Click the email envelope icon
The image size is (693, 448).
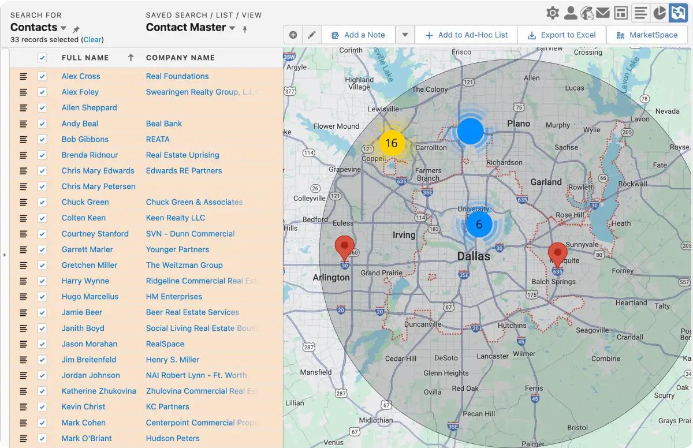[603, 13]
